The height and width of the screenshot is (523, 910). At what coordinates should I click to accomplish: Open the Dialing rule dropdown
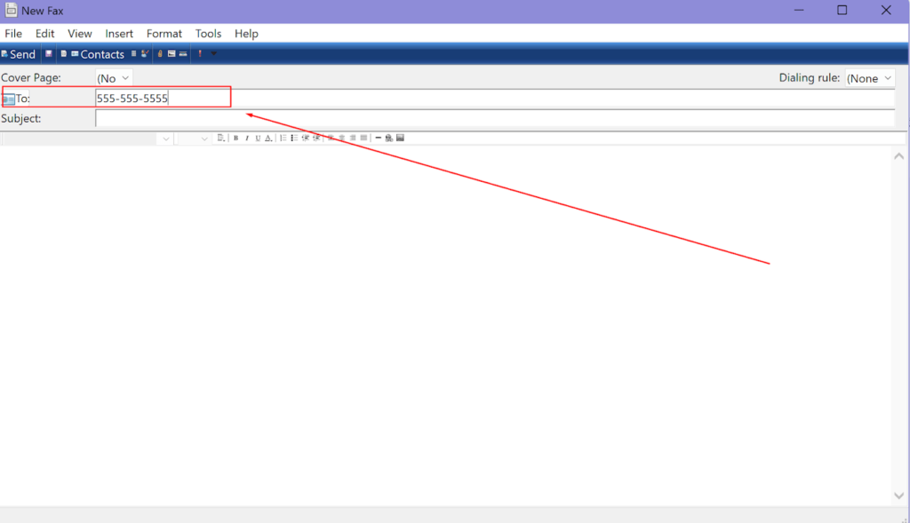870,77
